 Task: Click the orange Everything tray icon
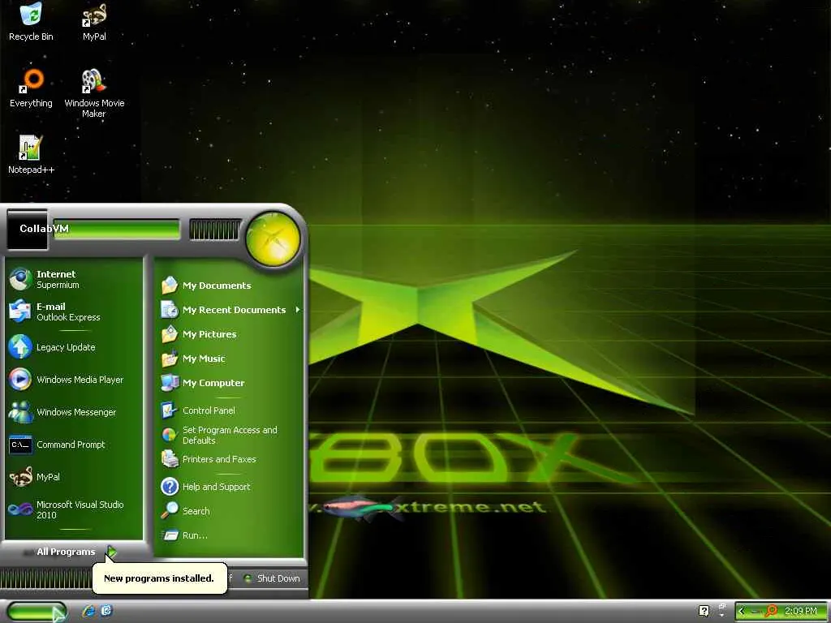772,612
